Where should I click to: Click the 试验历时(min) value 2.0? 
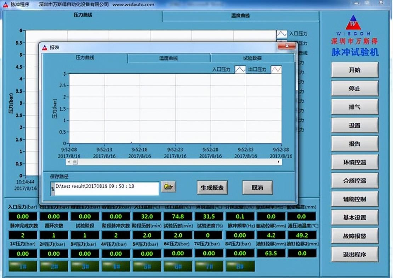(x=178, y=235)
